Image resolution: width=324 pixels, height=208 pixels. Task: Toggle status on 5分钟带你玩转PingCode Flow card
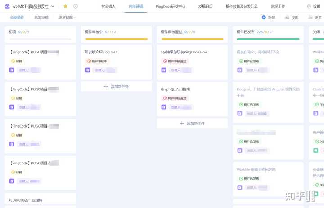tap(165, 61)
